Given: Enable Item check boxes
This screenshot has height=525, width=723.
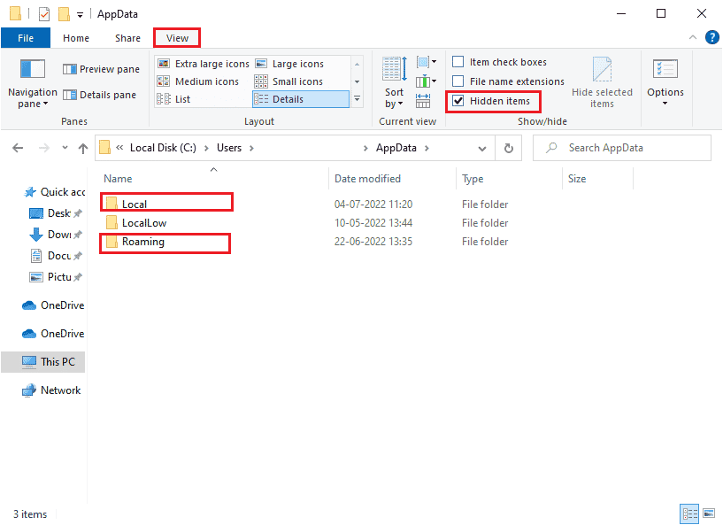Looking at the screenshot, I should 458,62.
